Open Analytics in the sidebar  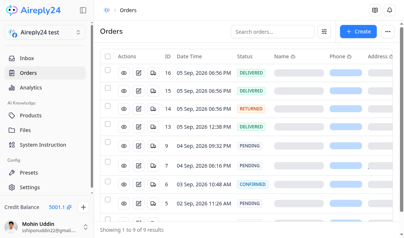tap(45, 88)
